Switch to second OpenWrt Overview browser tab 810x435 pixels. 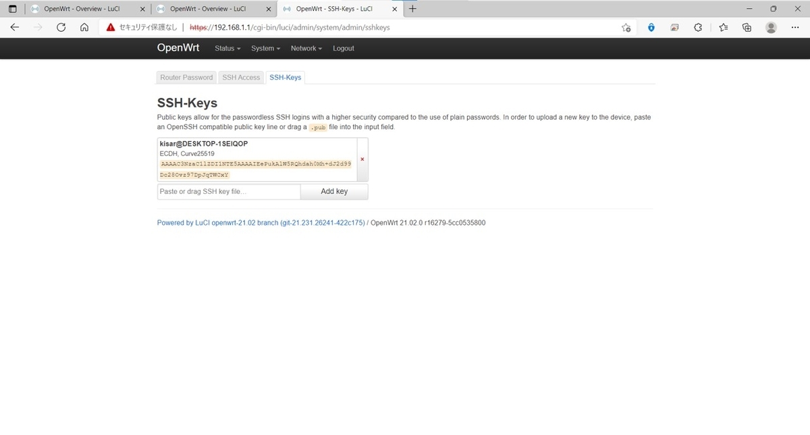[214, 9]
